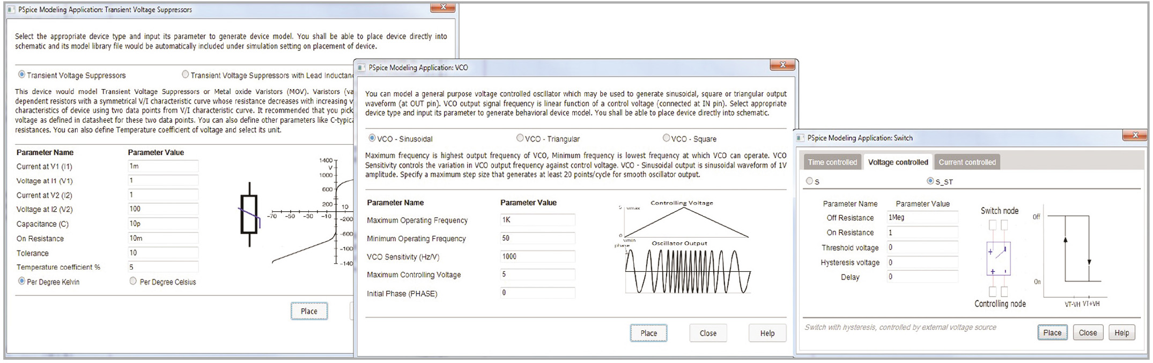
Task: Switch to the Current controlled tab
Action: pos(967,162)
